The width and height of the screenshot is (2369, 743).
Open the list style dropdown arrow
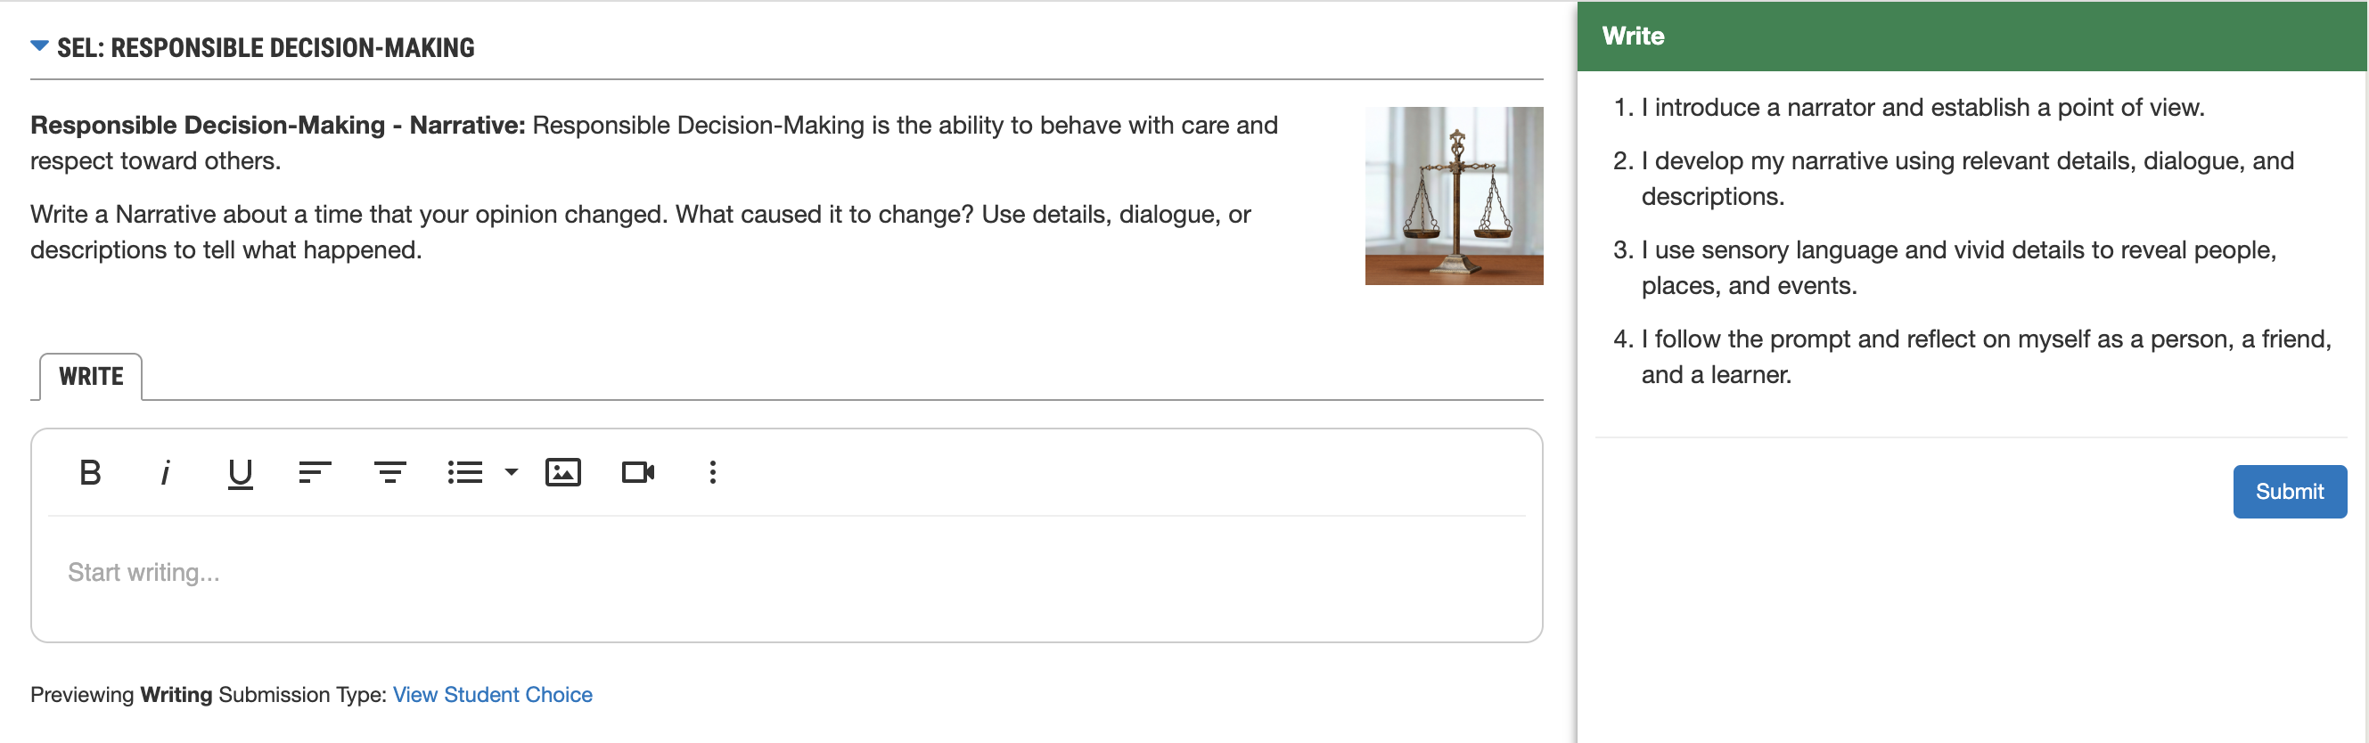coord(512,473)
